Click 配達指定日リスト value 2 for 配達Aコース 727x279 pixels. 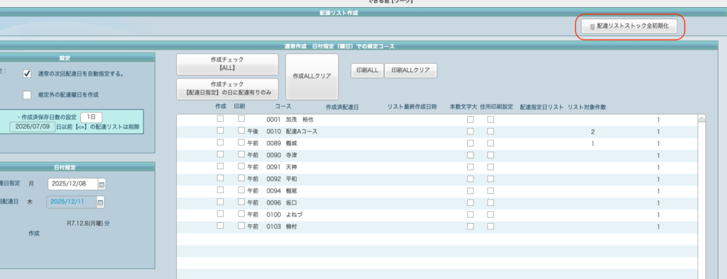pos(593,132)
